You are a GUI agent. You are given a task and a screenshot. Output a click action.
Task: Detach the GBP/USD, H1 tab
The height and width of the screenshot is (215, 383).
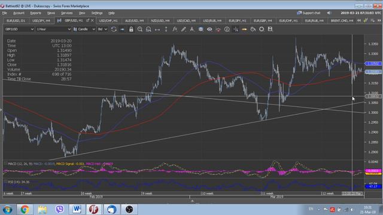click(x=88, y=20)
